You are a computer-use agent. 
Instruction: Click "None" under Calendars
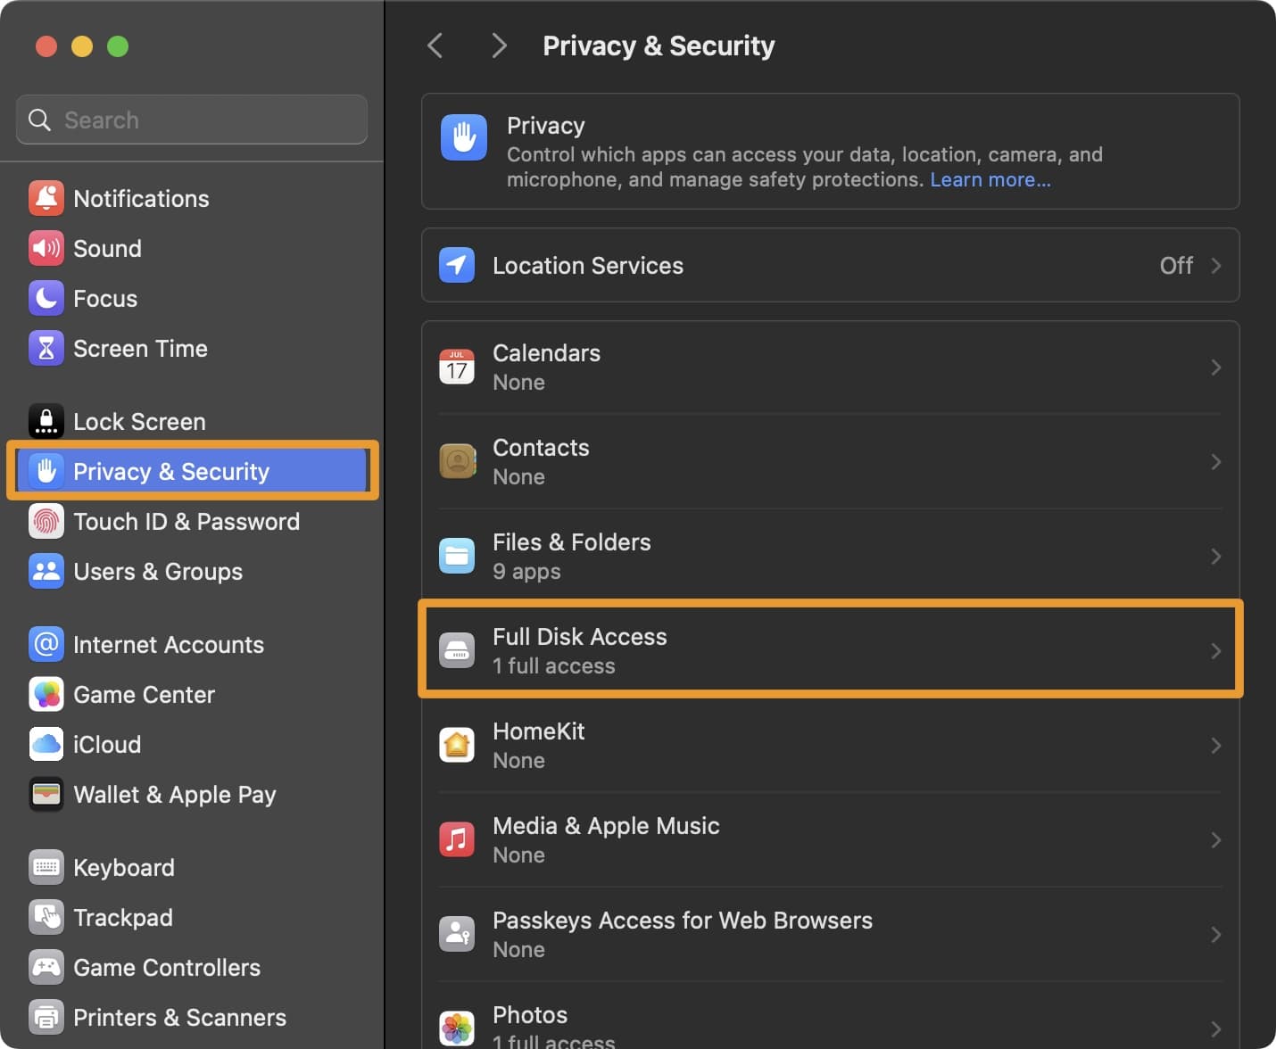(x=518, y=383)
